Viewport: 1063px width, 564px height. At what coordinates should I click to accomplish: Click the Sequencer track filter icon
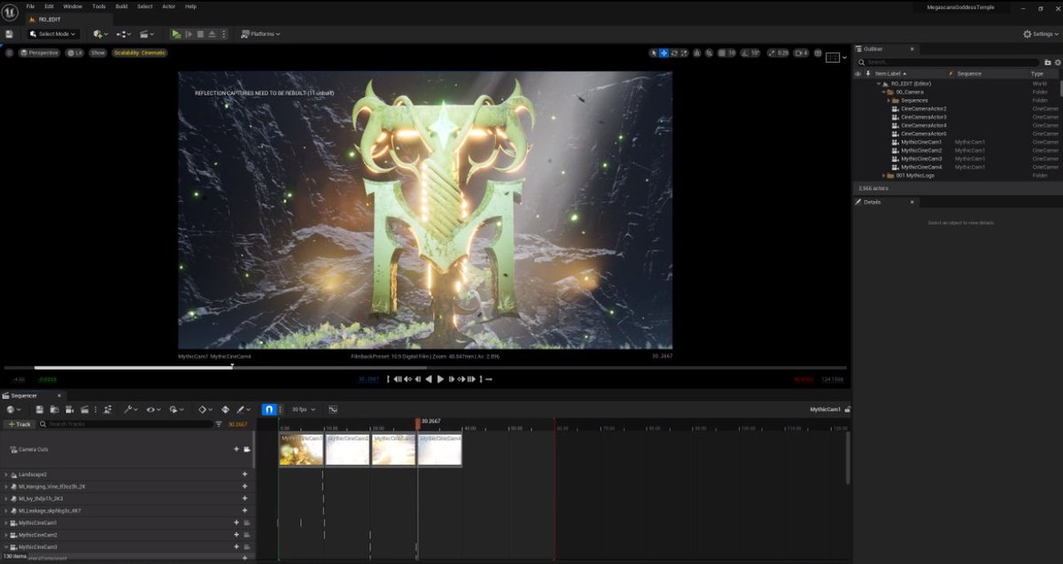(x=219, y=424)
